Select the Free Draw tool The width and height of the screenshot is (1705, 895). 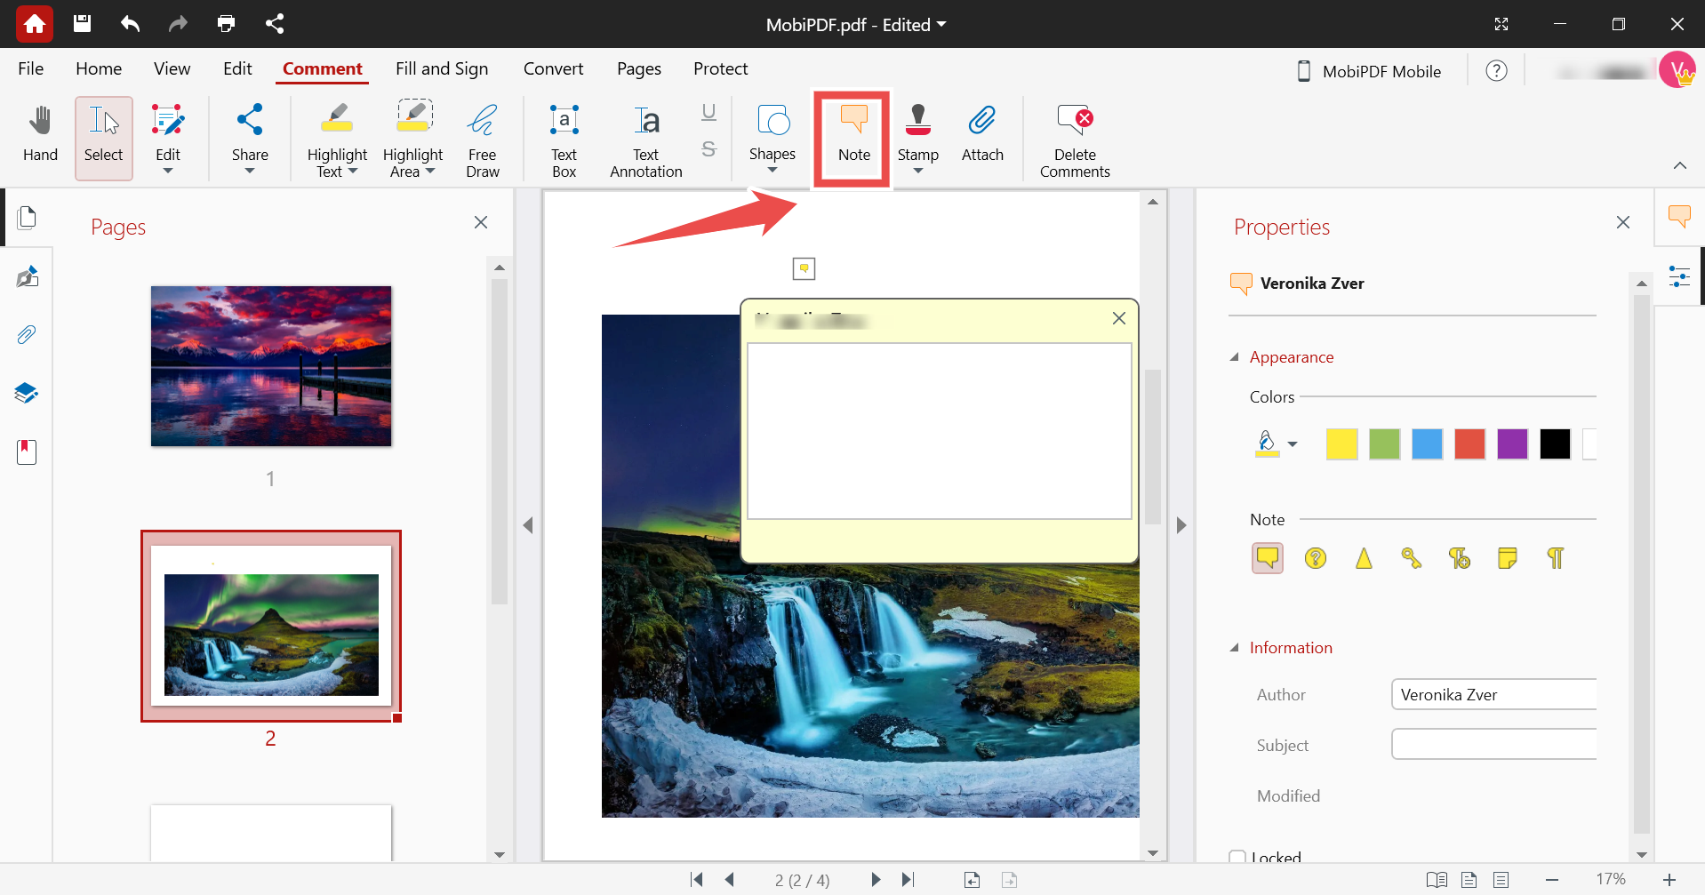coord(482,138)
